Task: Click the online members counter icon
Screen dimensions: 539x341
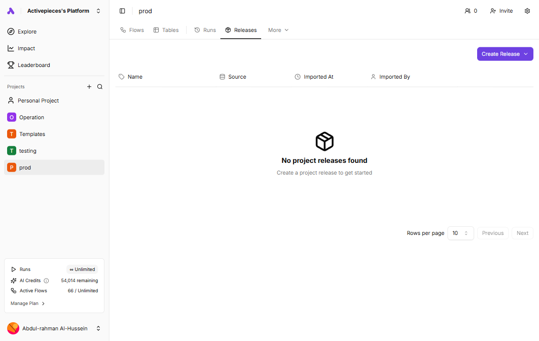Action: point(468,10)
